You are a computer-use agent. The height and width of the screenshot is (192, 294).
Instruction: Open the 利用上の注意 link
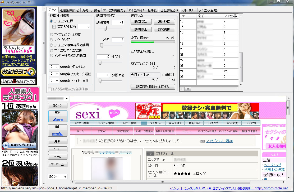[x=274, y=169]
